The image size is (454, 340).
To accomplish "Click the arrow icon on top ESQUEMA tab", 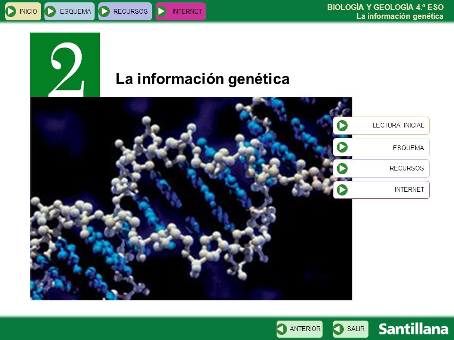I will coord(51,11).
